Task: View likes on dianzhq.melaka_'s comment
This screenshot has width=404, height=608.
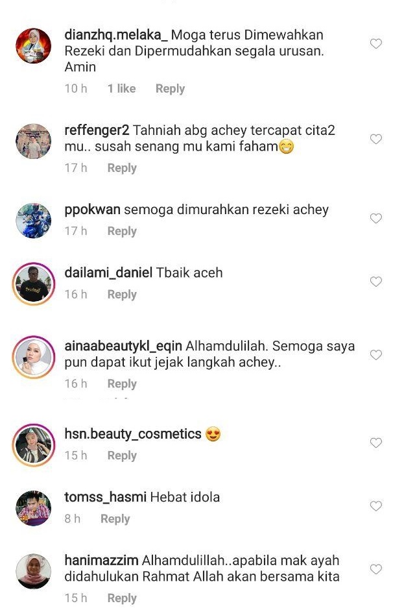Action: point(122,88)
